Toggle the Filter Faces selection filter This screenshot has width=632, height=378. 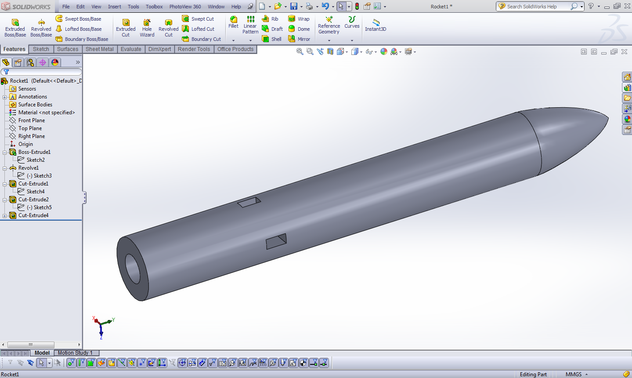tap(91, 363)
